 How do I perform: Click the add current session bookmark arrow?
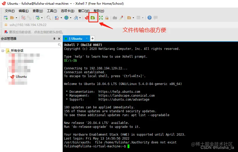pos(6,32)
